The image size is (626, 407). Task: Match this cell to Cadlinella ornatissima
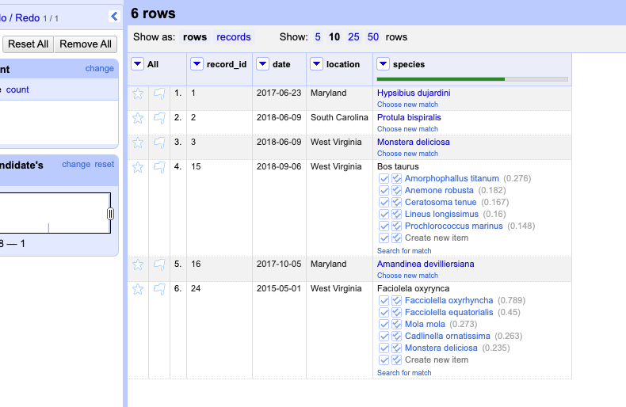[384, 337]
